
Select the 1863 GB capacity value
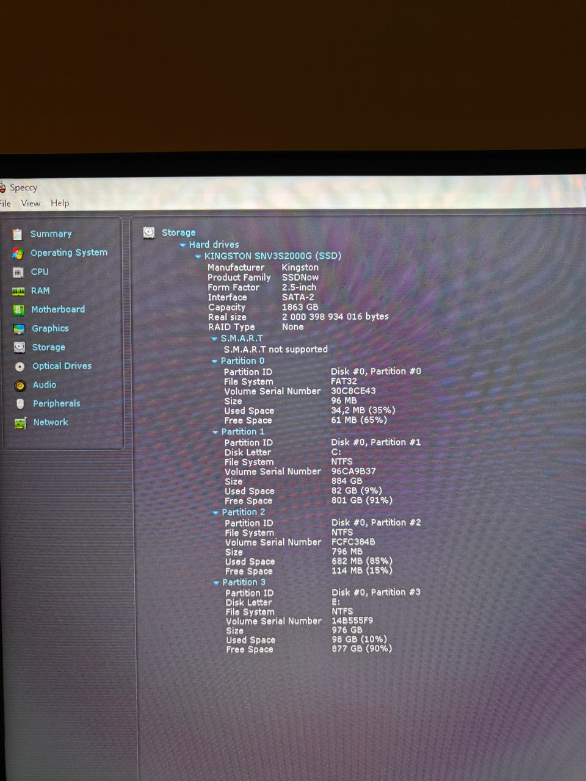(x=300, y=307)
